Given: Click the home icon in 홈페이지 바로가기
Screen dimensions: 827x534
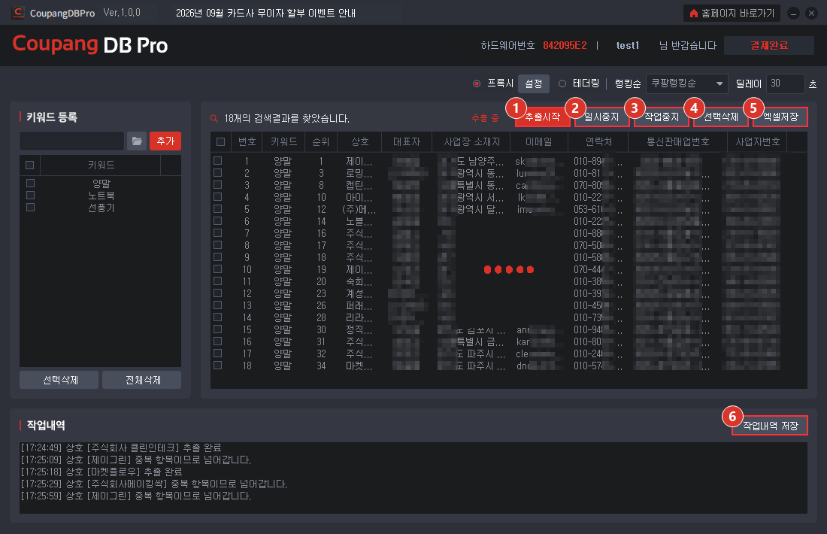Looking at the screenshot, I should [x=694, y=14].
